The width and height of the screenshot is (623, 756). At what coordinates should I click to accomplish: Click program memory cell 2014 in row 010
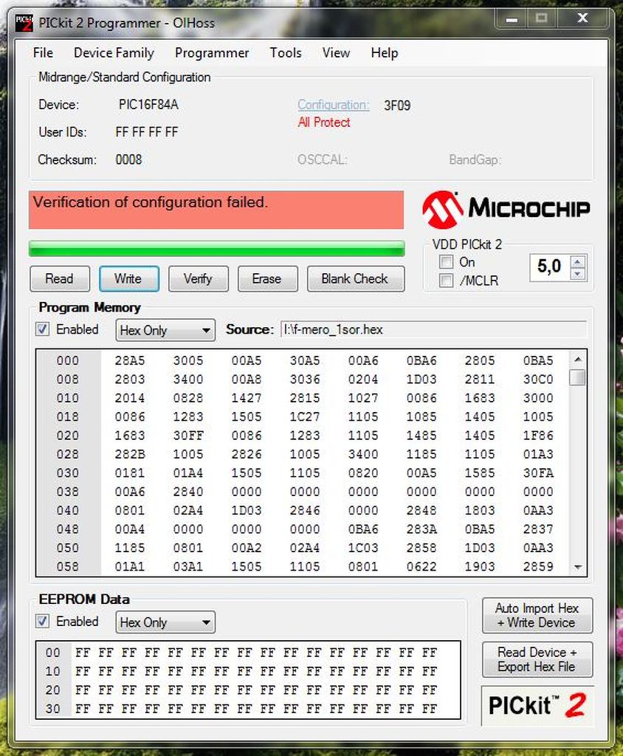pyautogui.click(x=130, y=398)
